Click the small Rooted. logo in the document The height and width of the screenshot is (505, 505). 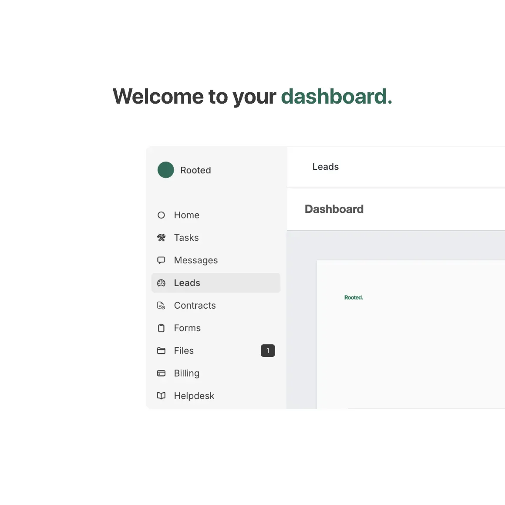[353, 298]
